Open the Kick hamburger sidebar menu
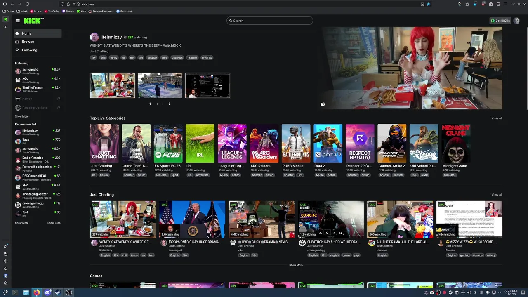 click(x=18, y=20)
